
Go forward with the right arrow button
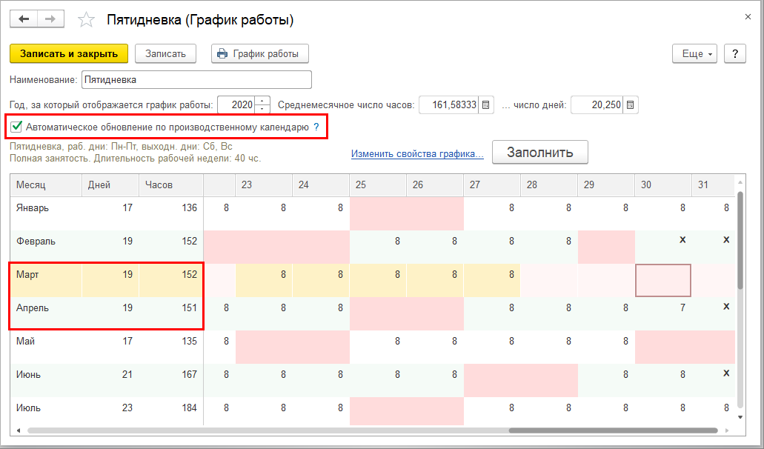point(50,19)
